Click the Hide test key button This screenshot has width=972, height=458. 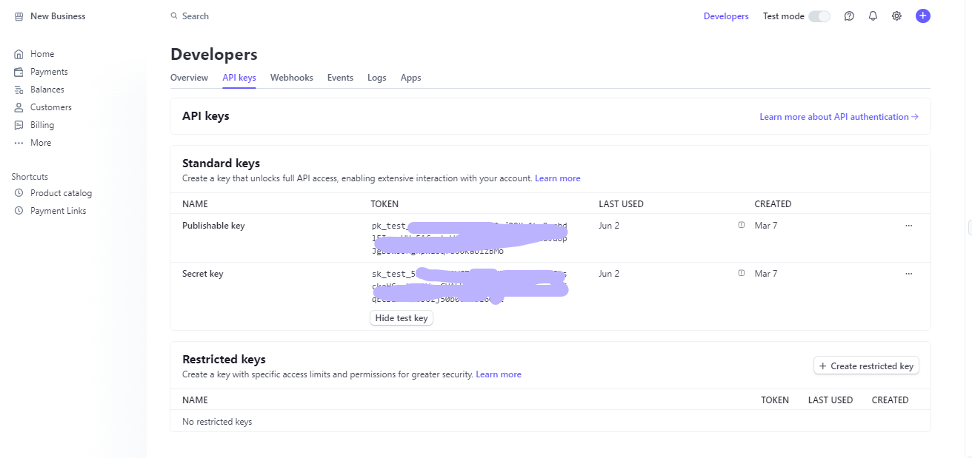click(402, 318)
